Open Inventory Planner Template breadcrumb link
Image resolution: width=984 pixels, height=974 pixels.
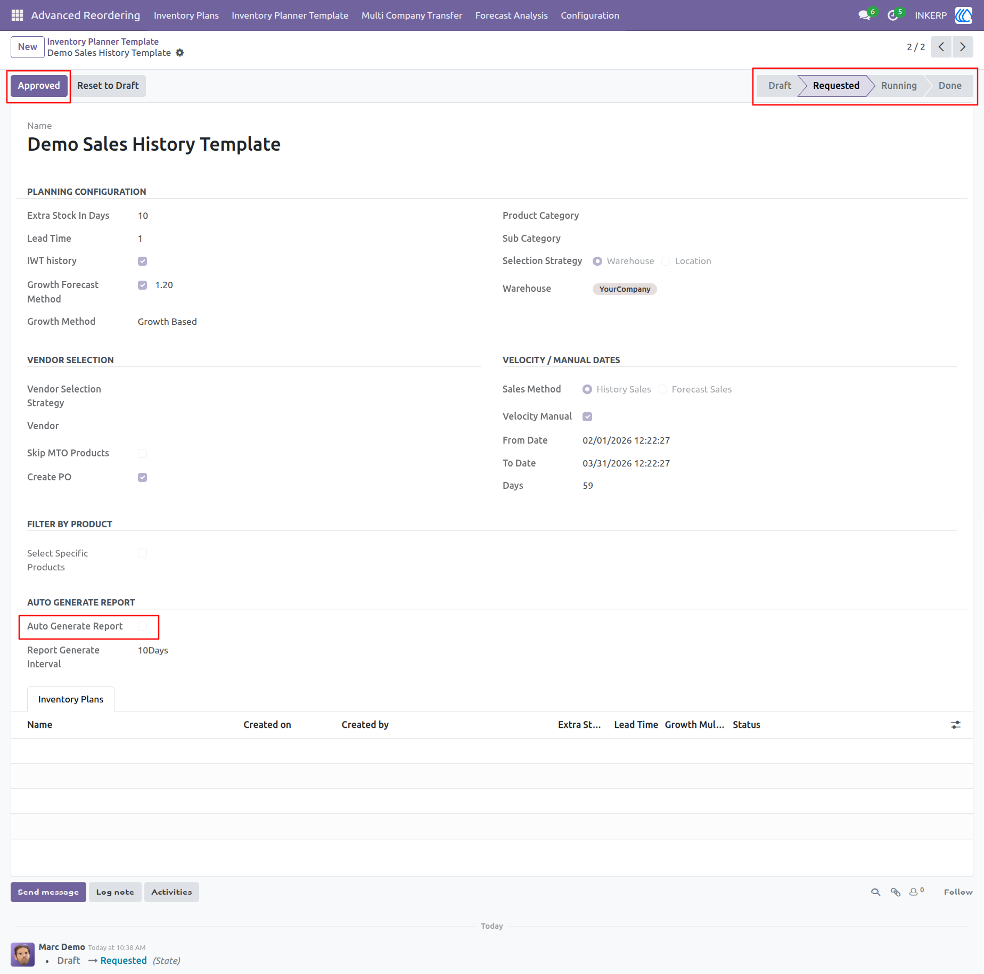pos(103,42)
